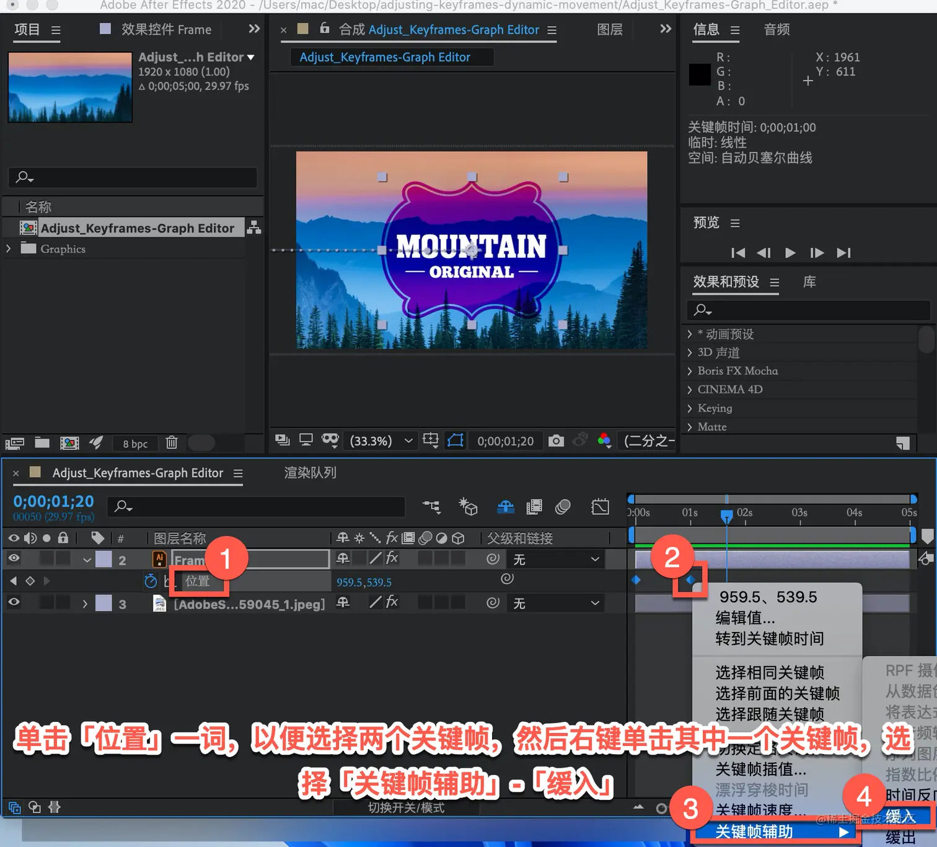Click the parent pick whip of Frame layer
The width and height of the screenshot is (937, 847).
pyautogui.click(x=493, y=559)
